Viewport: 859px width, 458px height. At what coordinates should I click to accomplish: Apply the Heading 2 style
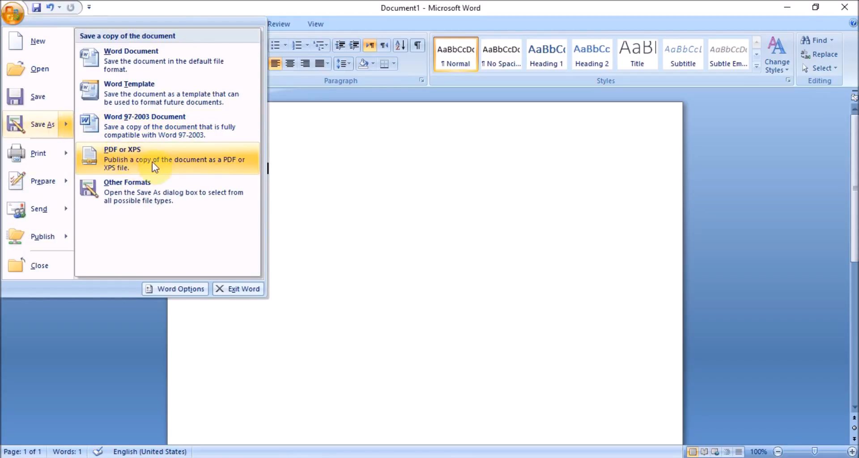point(592,54)
